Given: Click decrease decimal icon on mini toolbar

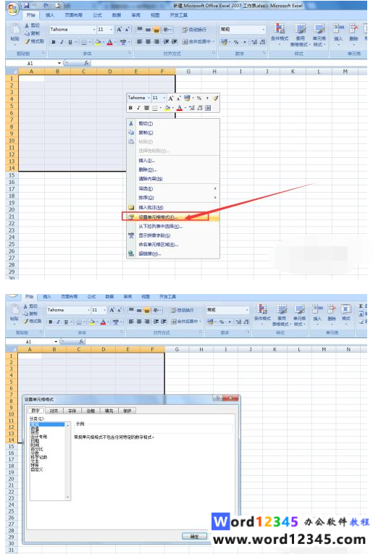Looking at the screenshot, I should [x=200, y=108].
